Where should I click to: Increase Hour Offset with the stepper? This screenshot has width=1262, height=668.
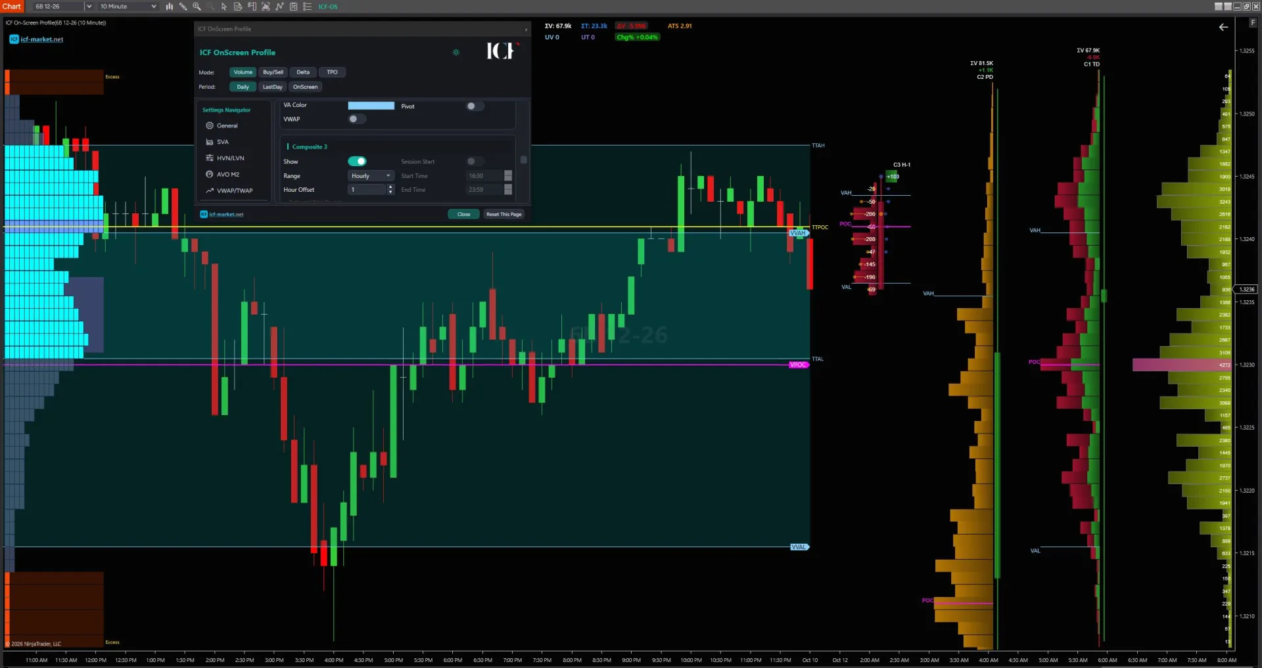(x=390, y=187)
